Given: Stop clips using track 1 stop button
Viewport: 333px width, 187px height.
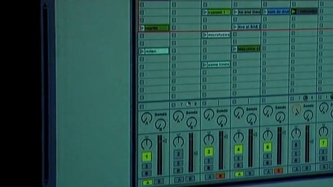Looking at the screenshot, I should tap(142, 106).
